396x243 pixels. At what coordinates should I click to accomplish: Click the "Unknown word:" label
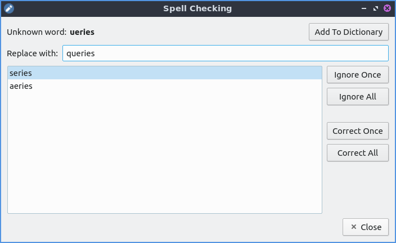[37, 32]
